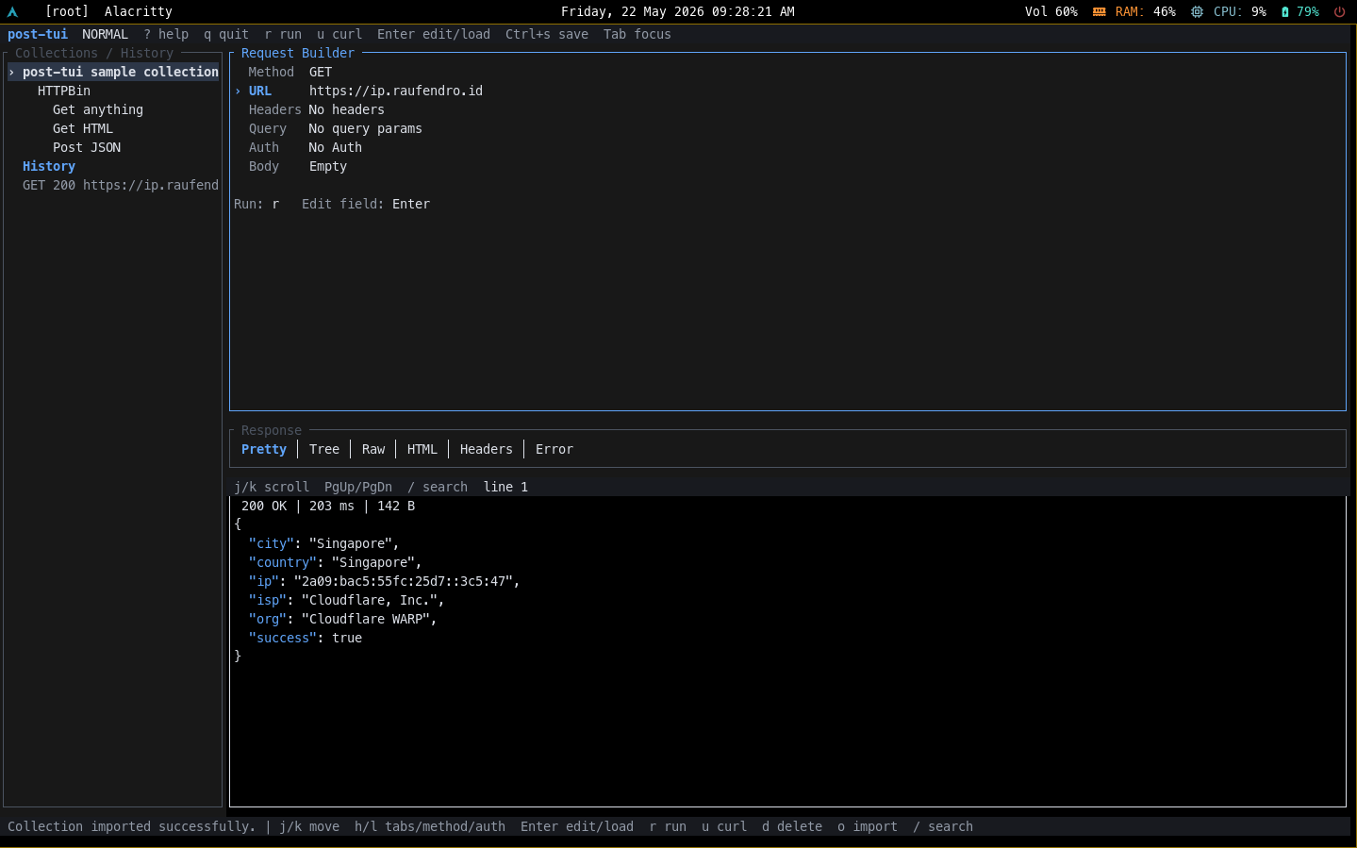Click 'Collection imported successfully.' status message
Viewport: 1357px width, 848px height.
tap(132, 827)
